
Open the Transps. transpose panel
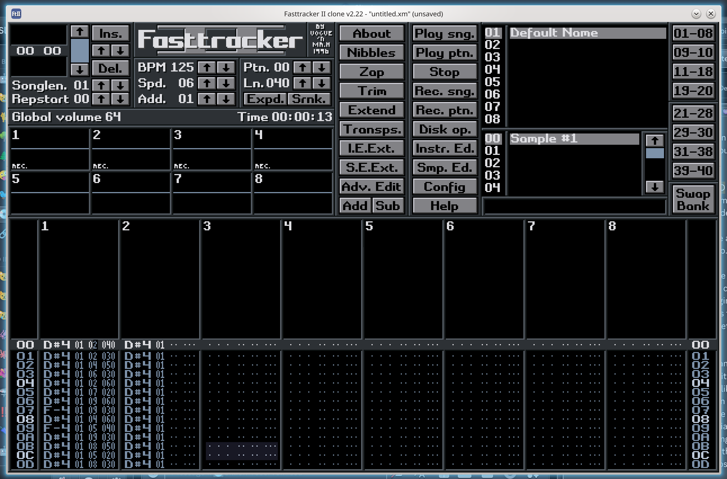click(372, 129)
